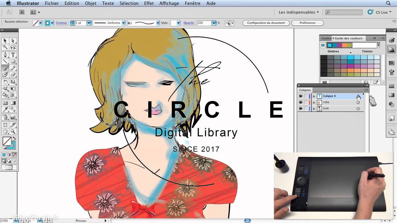Select the Type tool
Screen dimensions: 397x223
[x=13, y=55]
